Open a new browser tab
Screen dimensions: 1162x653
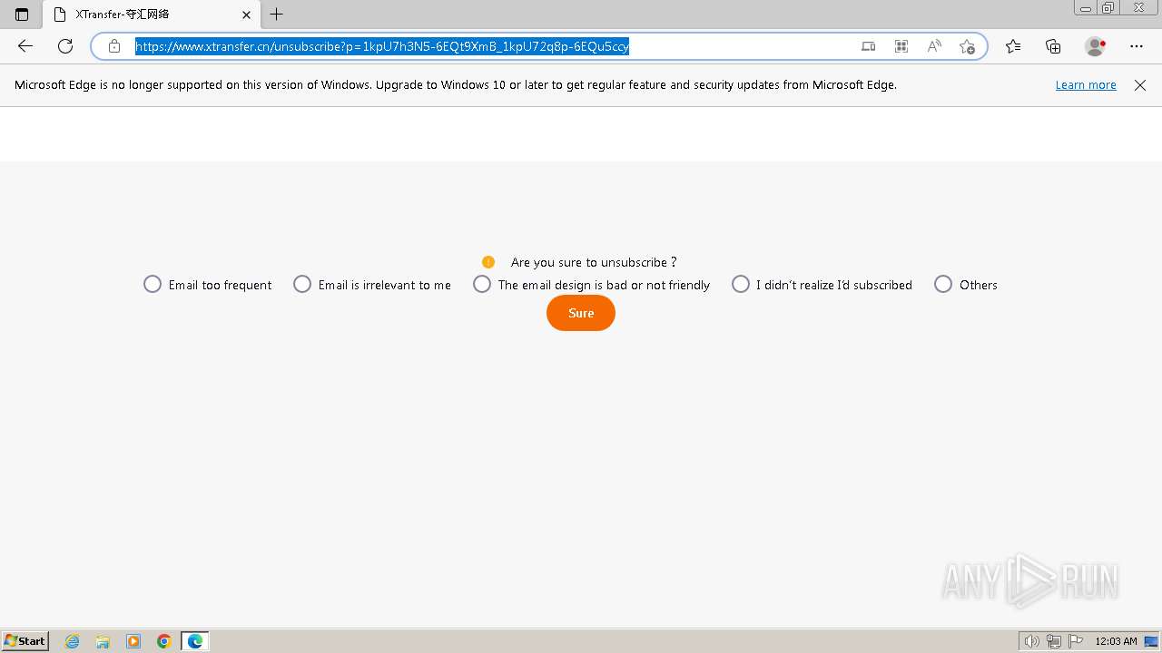(x=277, y=15)
